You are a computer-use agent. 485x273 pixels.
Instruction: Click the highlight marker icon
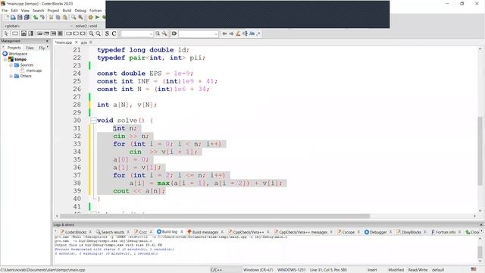click(238, 33)
